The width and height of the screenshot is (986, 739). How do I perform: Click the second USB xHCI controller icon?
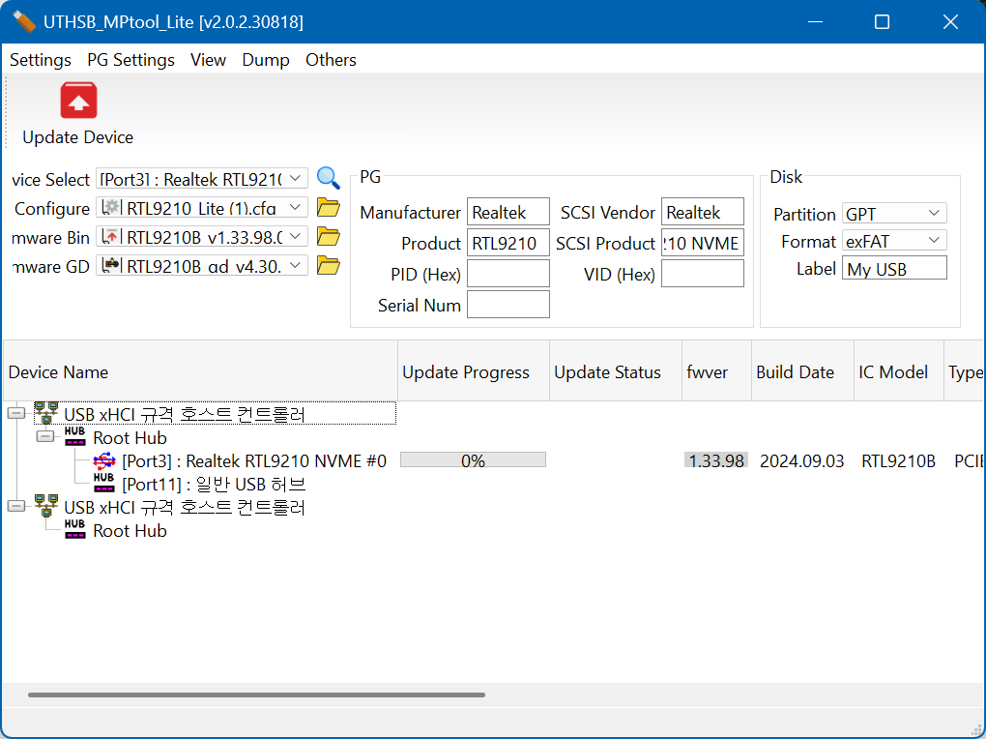45,506
